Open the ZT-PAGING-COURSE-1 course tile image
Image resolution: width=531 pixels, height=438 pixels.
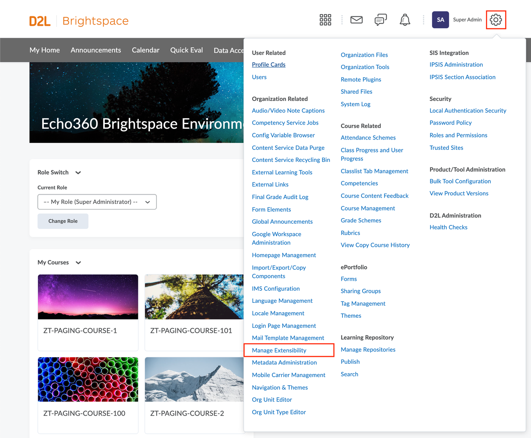click(x=88, y=297)
